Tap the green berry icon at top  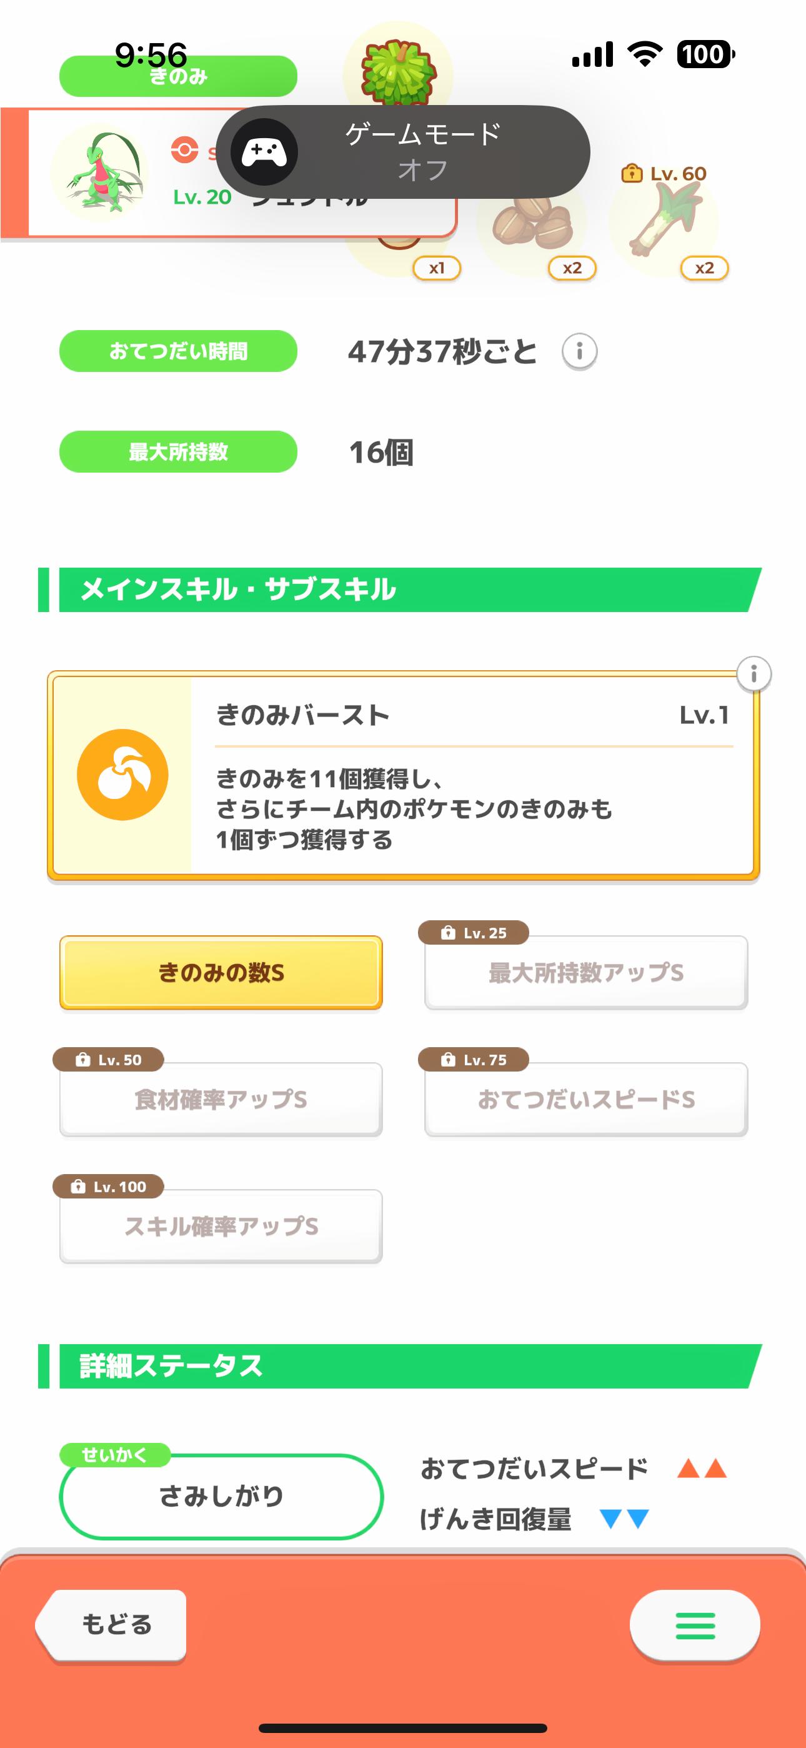pyautogui.click(x=398, y=71)
